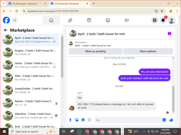
Task: Open Valentina's chat conversation
Action: (30, 116)
